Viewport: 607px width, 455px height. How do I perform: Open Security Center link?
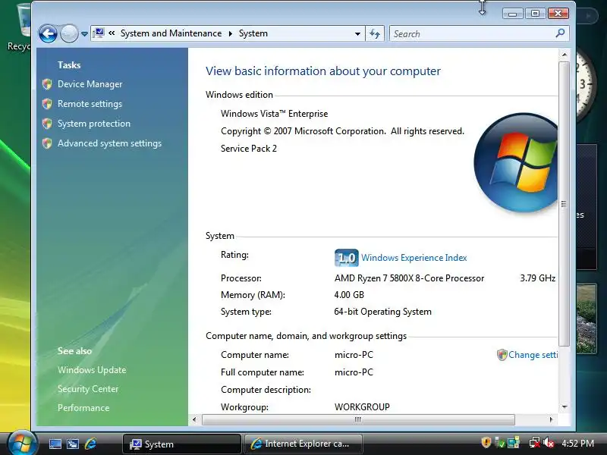click(88, 389)
